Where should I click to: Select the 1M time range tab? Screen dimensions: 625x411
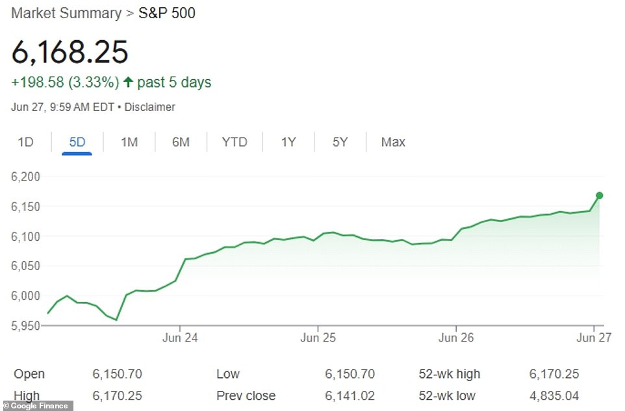(x=128, y=142)
